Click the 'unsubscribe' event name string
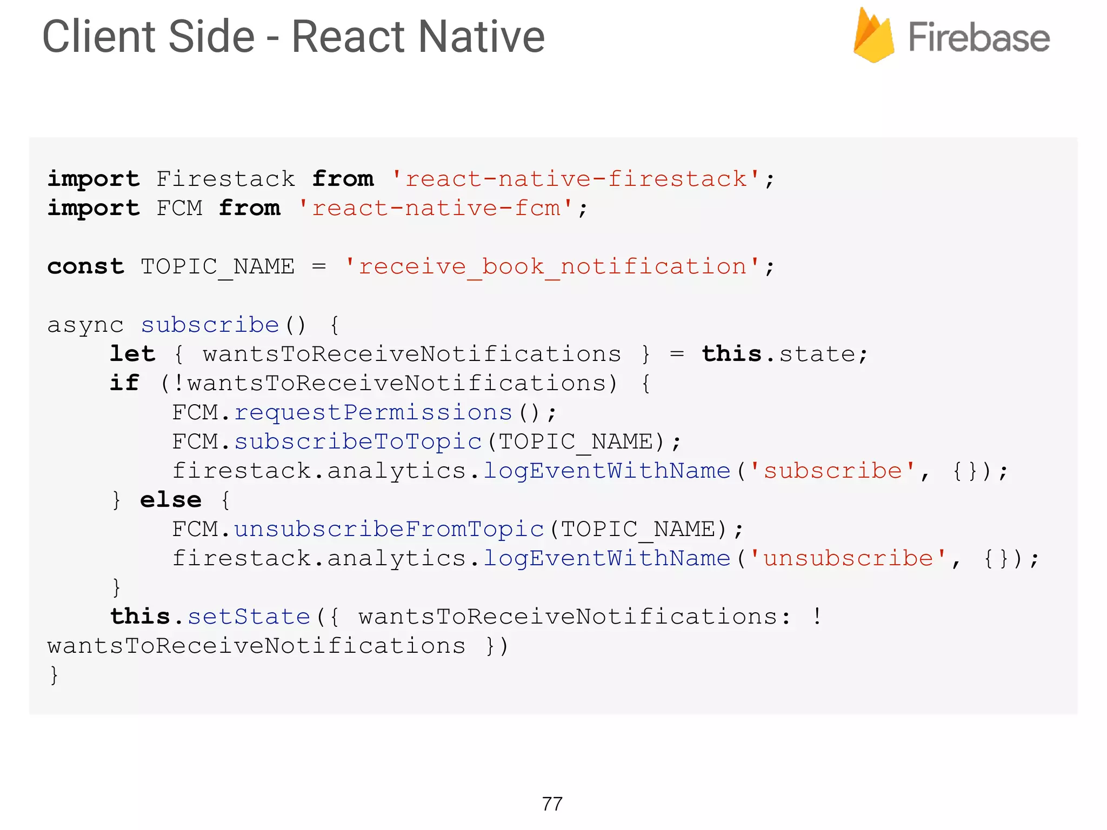This screenshot has width=1107, height=830. [x=848, y=558]
